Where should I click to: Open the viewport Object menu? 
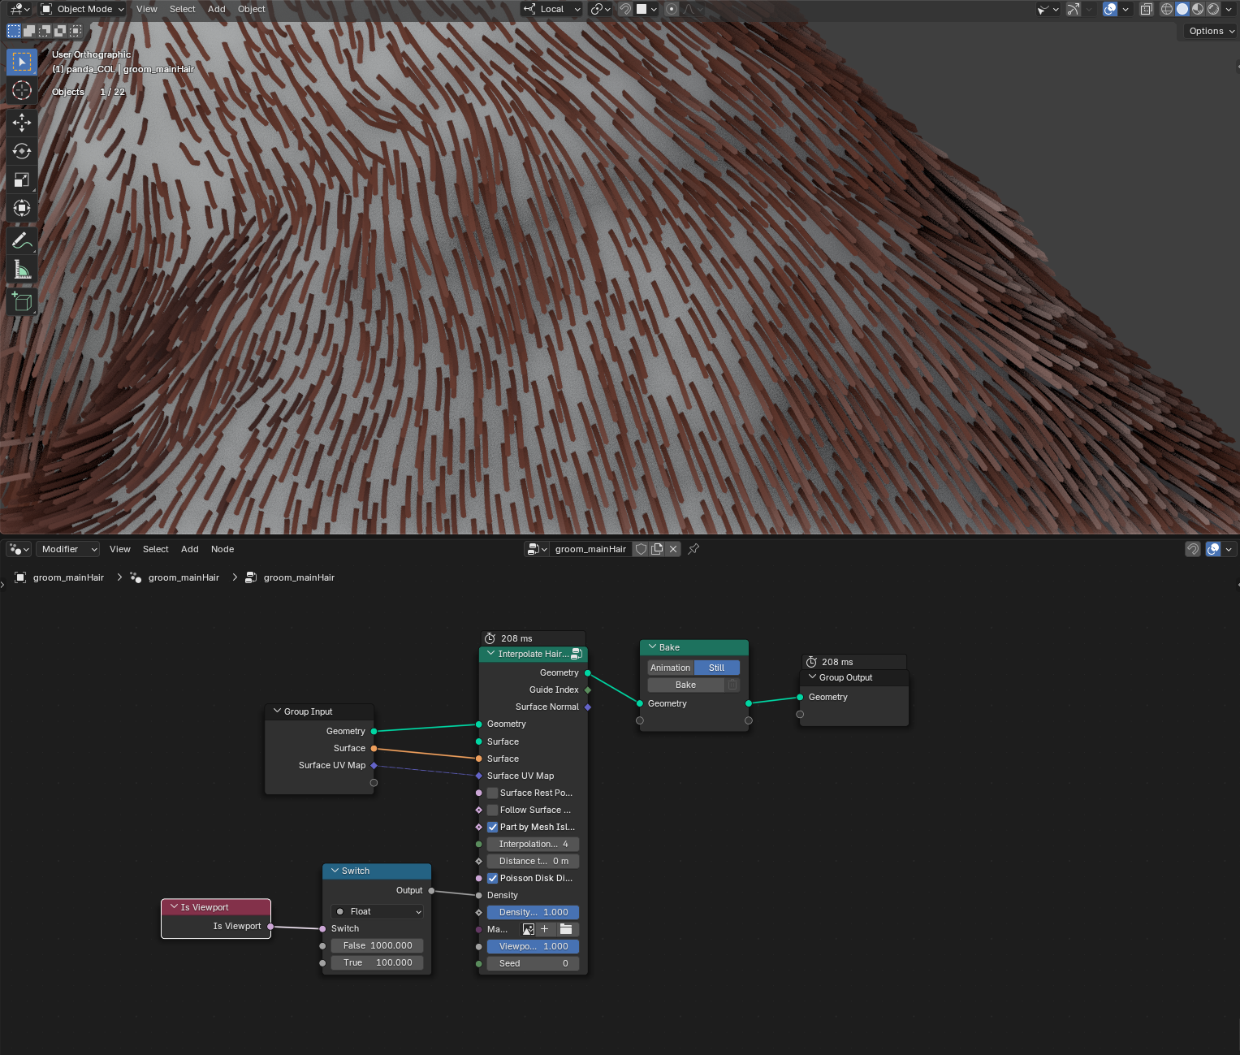tap(252, 9)
